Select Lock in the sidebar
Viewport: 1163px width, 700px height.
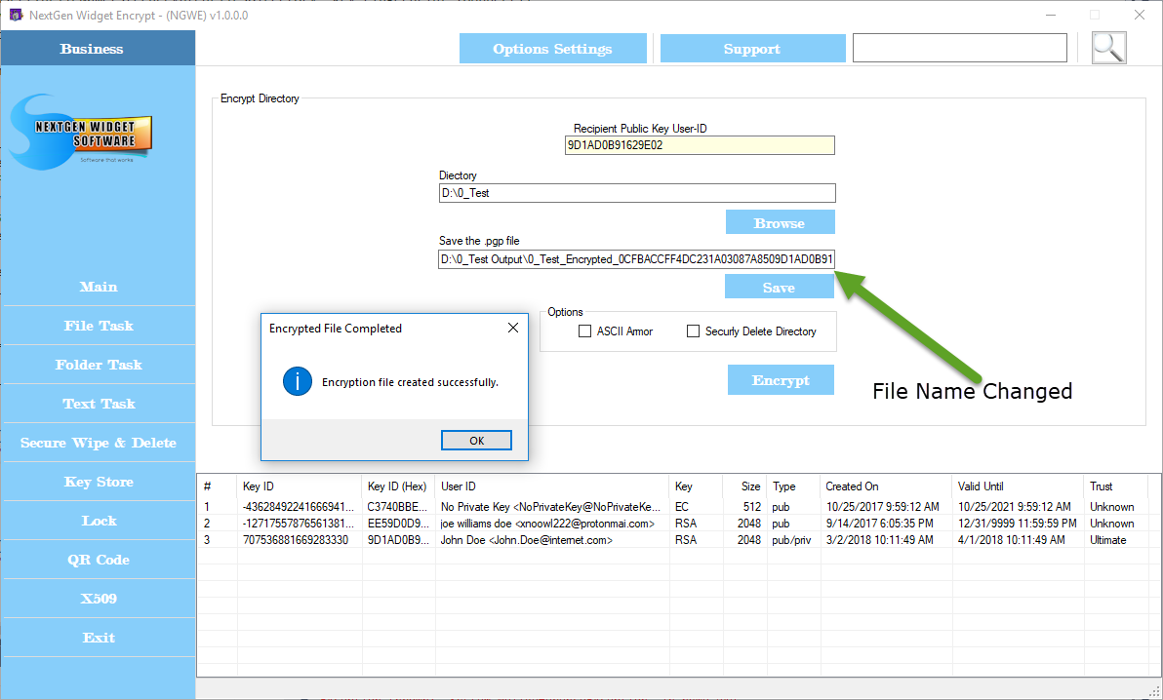point(99,521)
